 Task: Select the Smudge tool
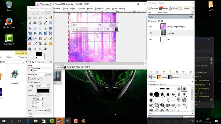click(40, 49)
